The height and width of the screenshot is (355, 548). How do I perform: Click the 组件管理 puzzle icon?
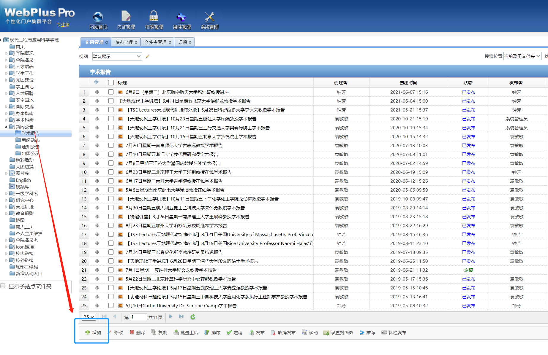(x=181, y=17)
